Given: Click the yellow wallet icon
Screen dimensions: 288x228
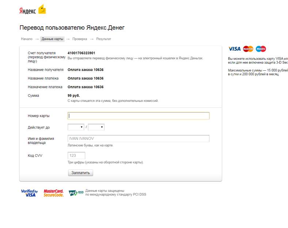Looking at the screenshot, I should (42, 9).
